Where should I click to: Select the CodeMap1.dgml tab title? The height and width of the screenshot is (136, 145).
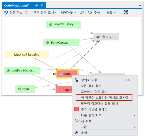16,6
